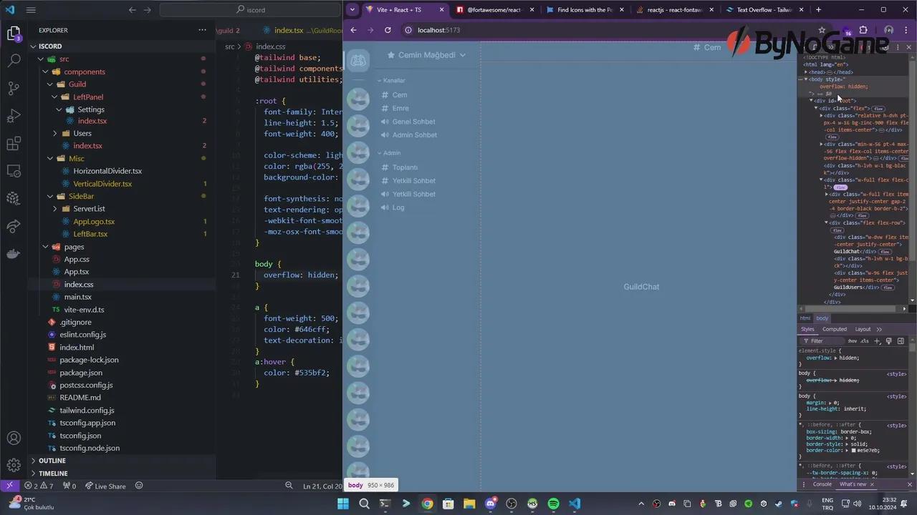This screenshot has height=515, width=917.
Task: Click border-color swatch #e5e7eb
Action: [854, 451]
